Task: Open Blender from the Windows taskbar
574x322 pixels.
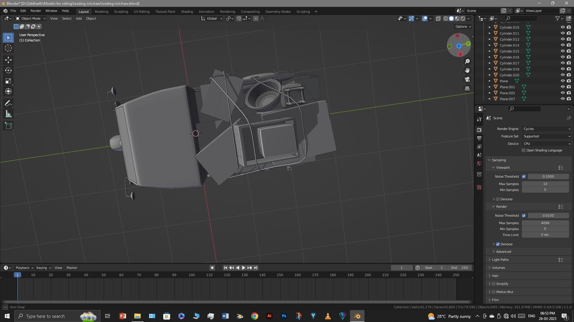Action: click(357, 316)
